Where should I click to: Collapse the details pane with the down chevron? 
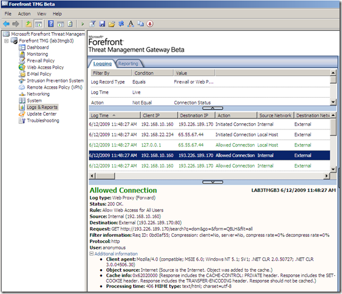point(213,182)
